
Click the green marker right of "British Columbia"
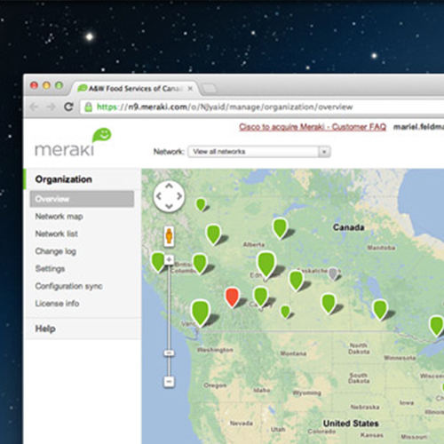pyautogui.click(x=200, y=264)
